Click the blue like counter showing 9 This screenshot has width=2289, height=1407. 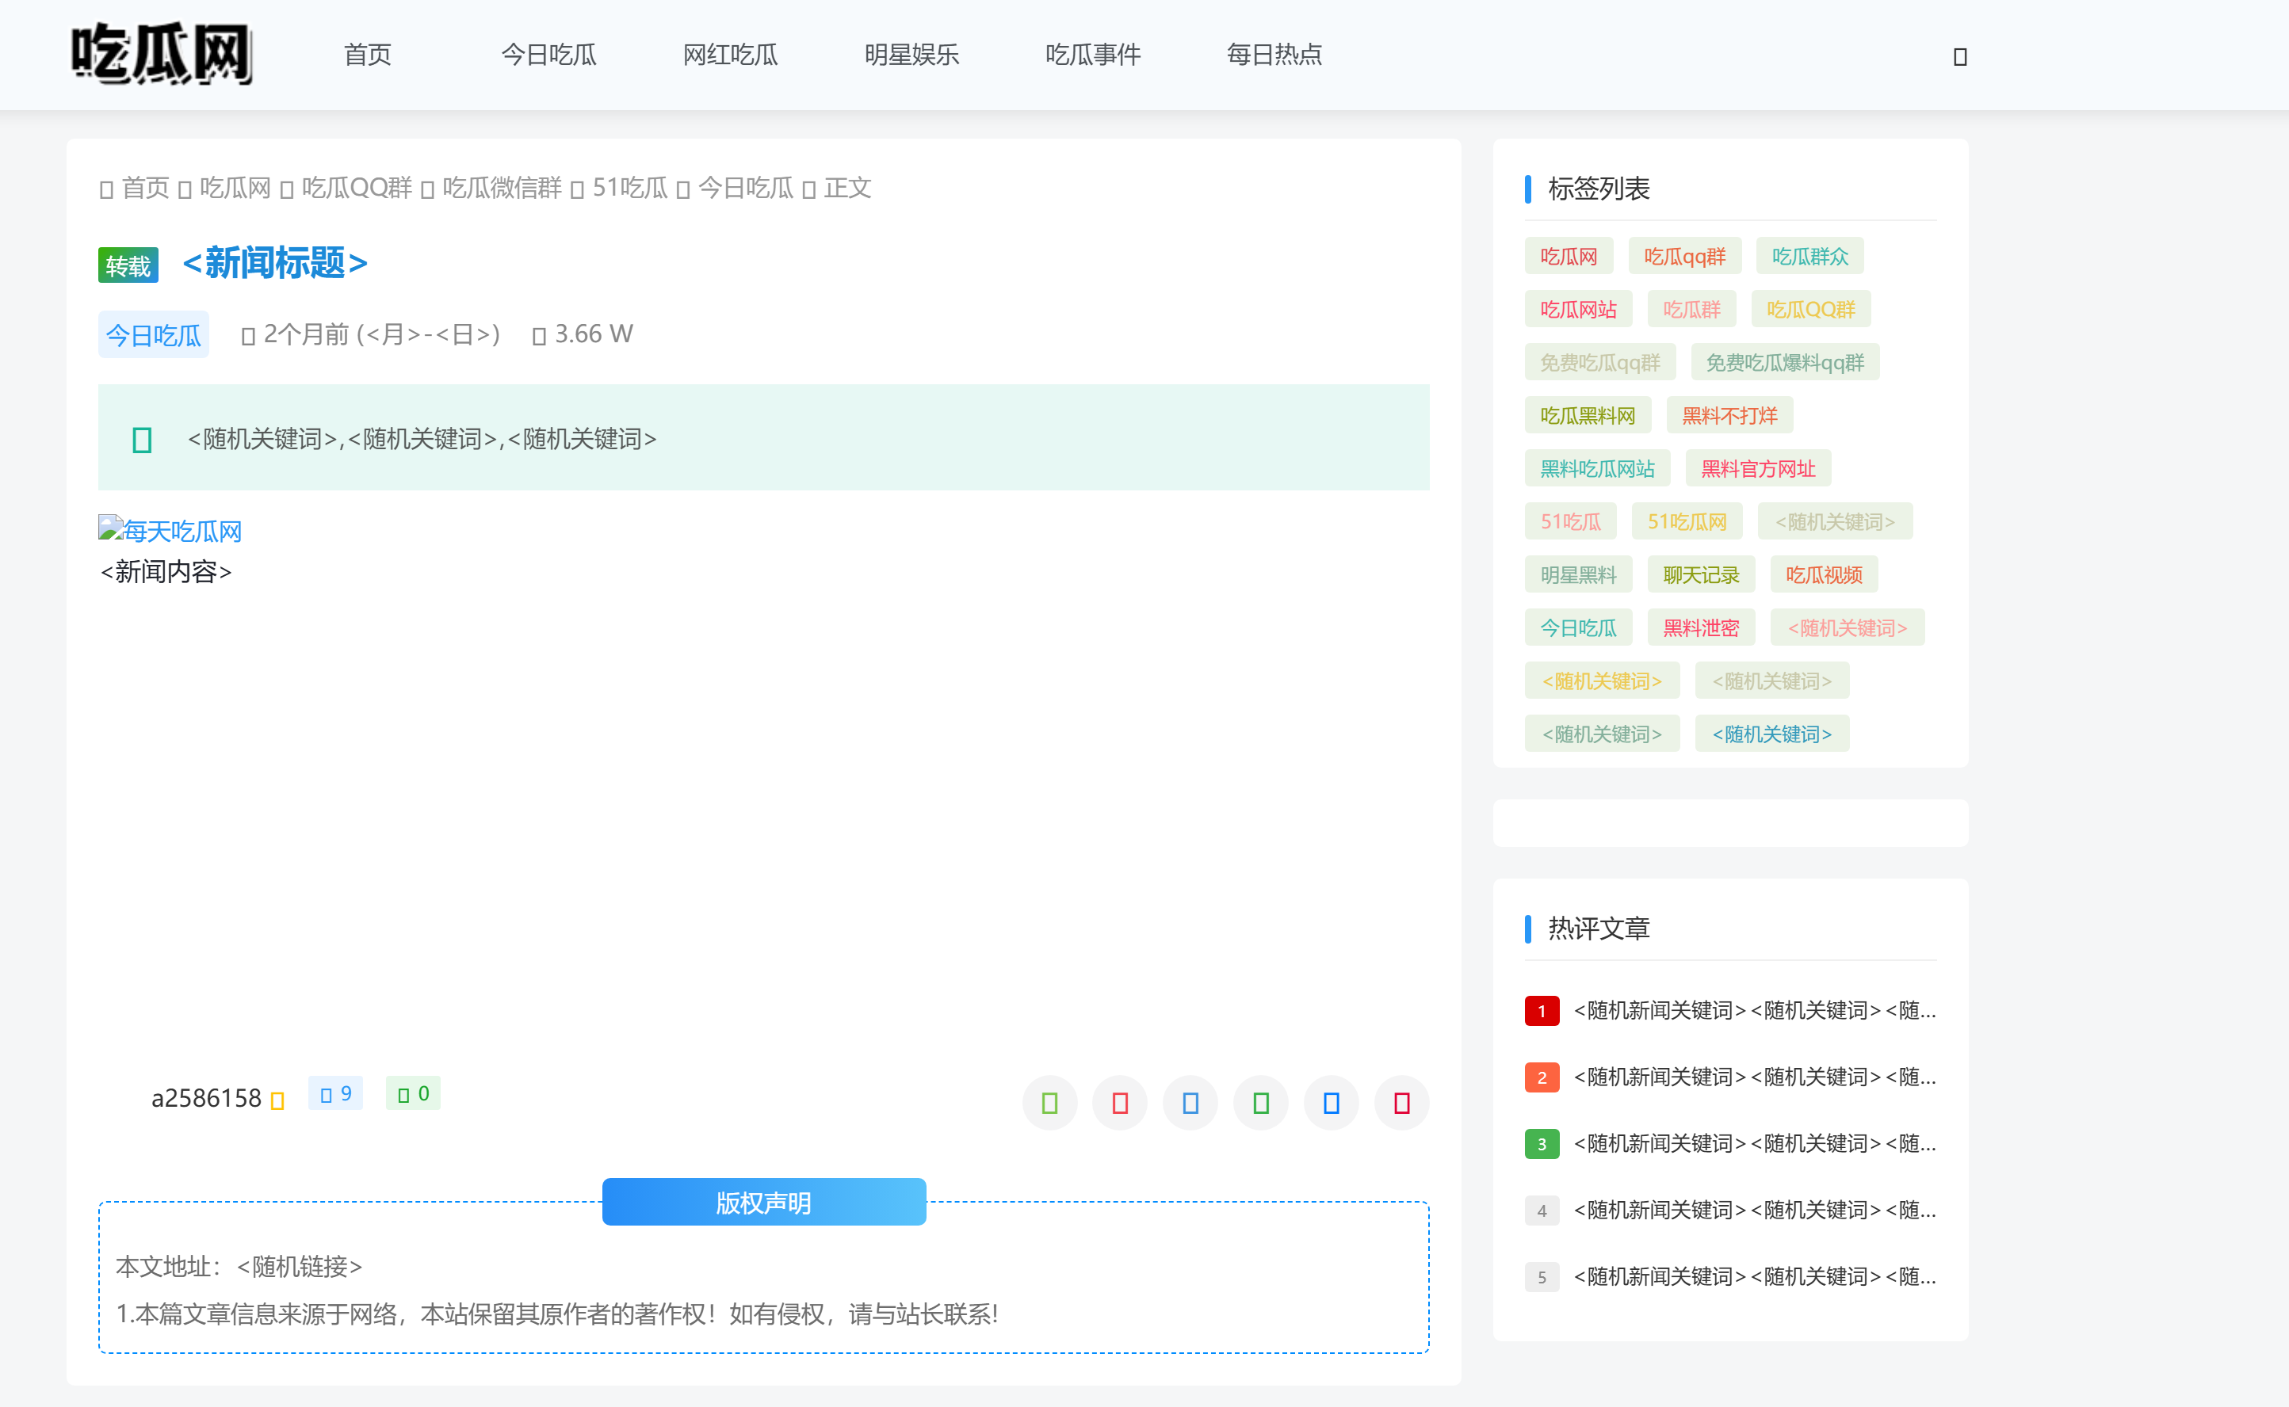point(335,1093)
